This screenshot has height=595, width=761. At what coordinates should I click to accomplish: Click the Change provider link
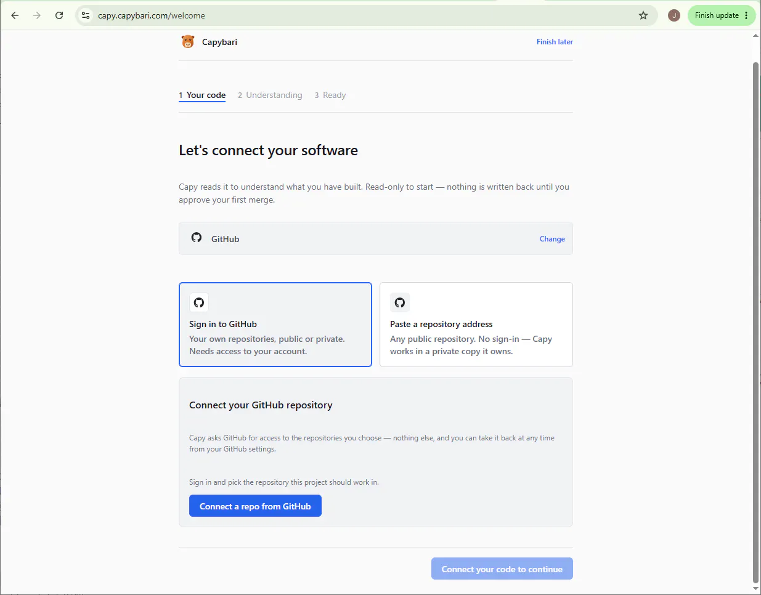point(552,239)
